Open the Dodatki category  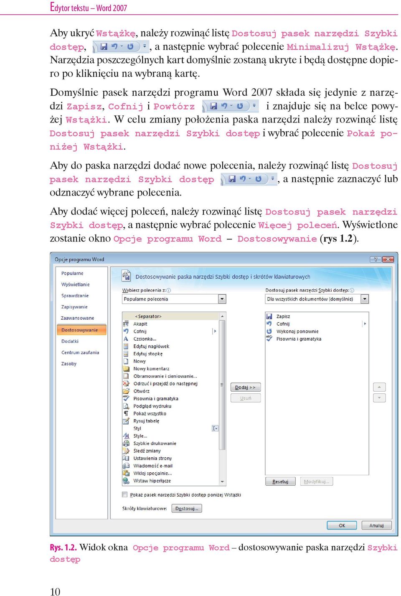(x=70, y=341)
